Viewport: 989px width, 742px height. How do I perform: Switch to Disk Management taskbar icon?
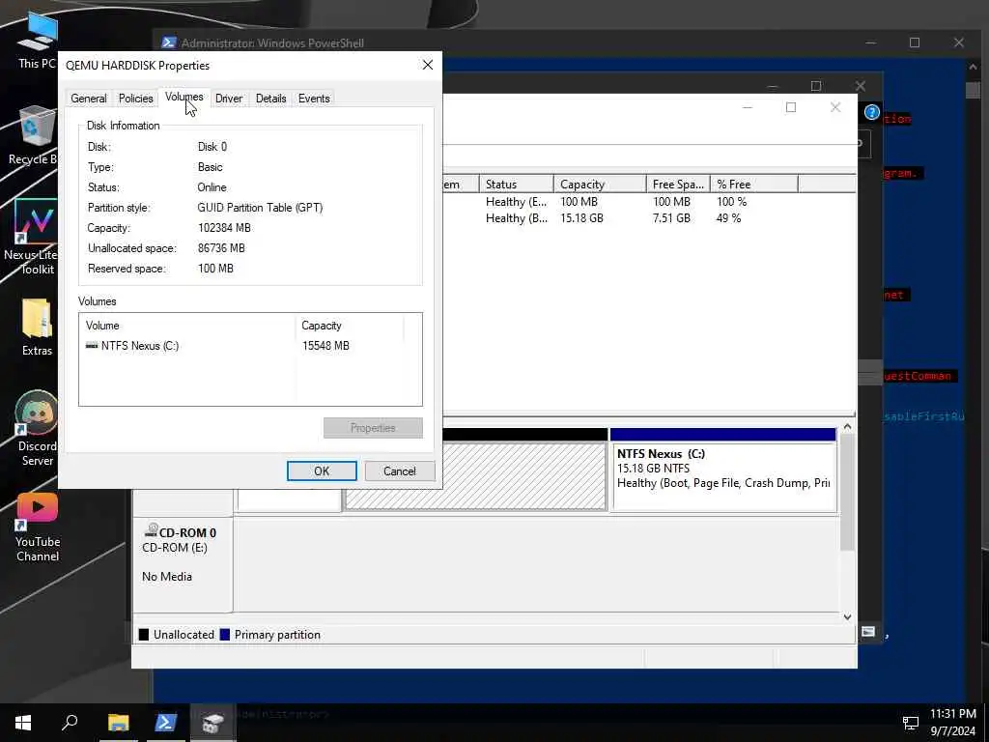point(212,723)
